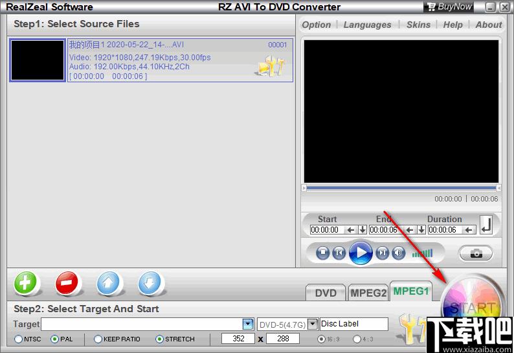The width and height of the screenshot is (514, 353).
Task: Click the End time field
Action: point(387,230)
